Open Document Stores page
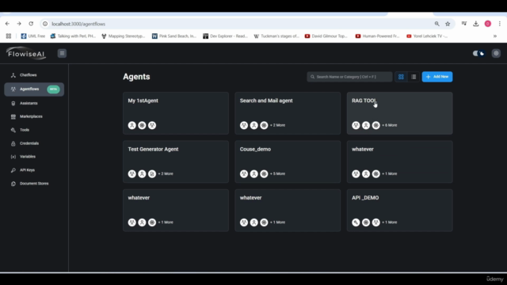This screenshot has height=285, width=507. (x=34, y=184)
